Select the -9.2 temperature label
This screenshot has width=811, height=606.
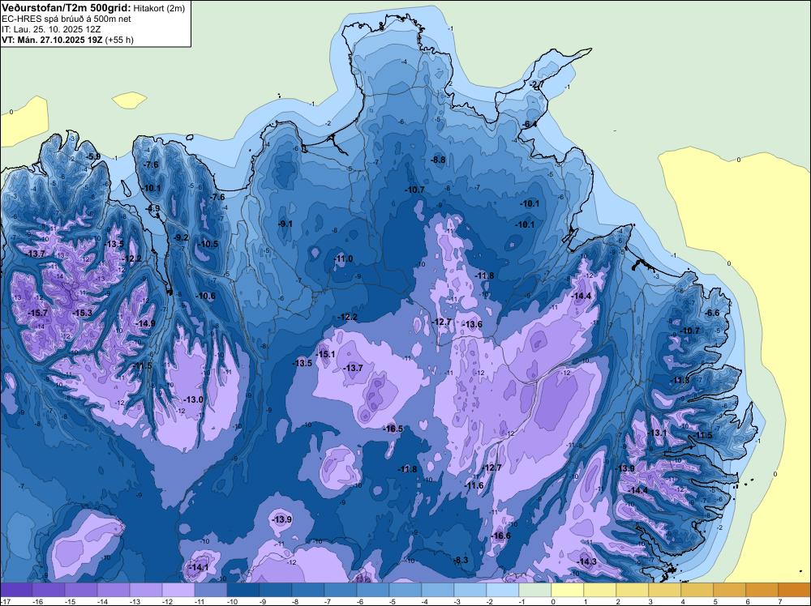pyautogui.click(x=182, y=237)
